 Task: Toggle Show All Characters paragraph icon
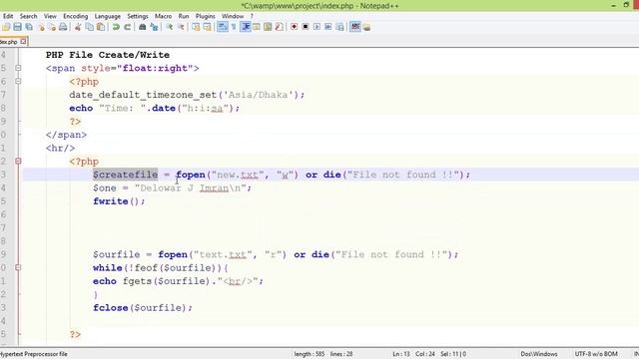pos(234,27)
